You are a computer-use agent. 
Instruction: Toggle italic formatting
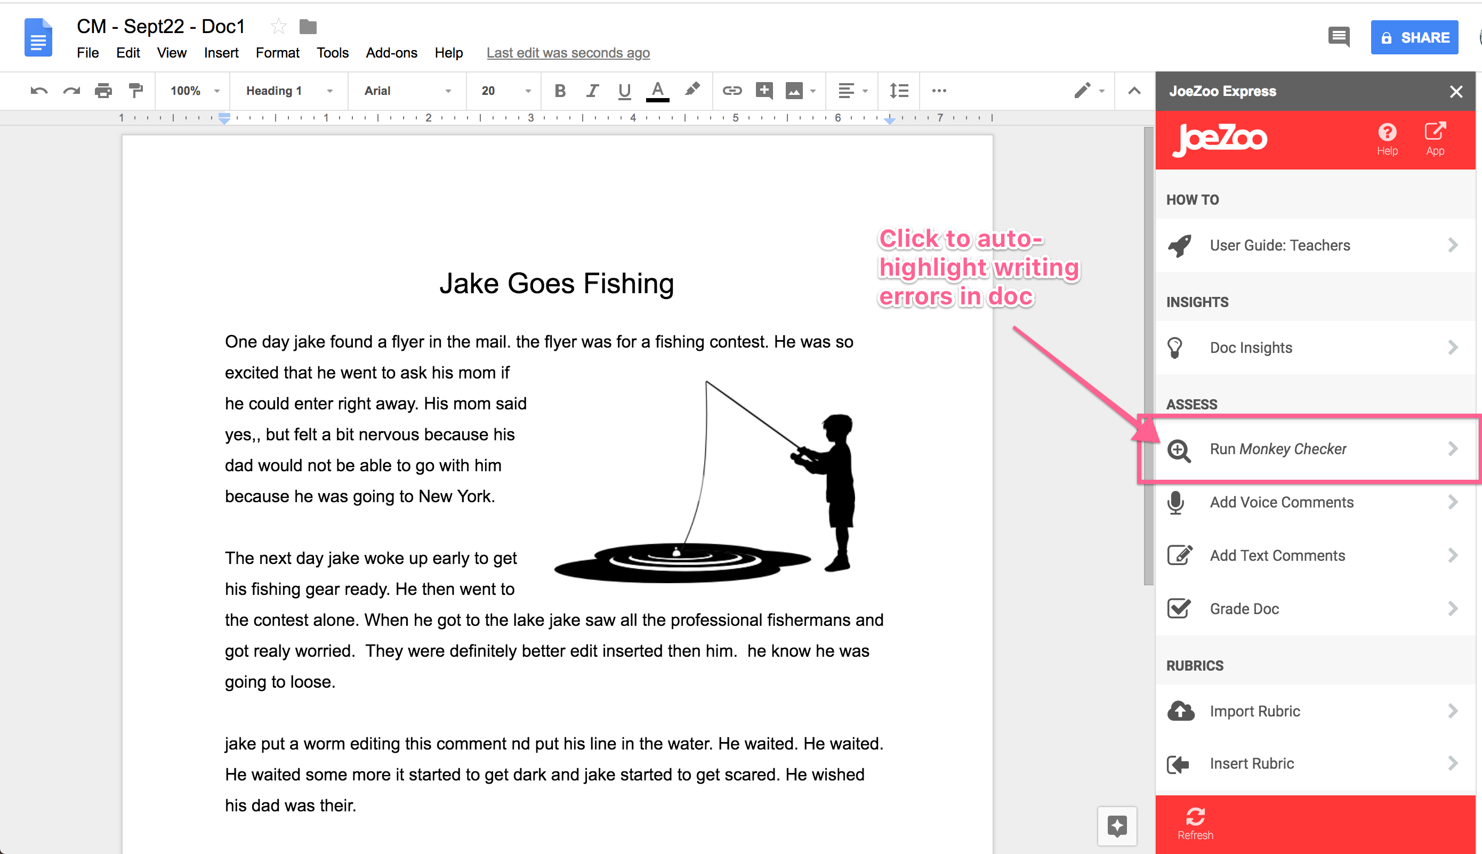[592, 90]
